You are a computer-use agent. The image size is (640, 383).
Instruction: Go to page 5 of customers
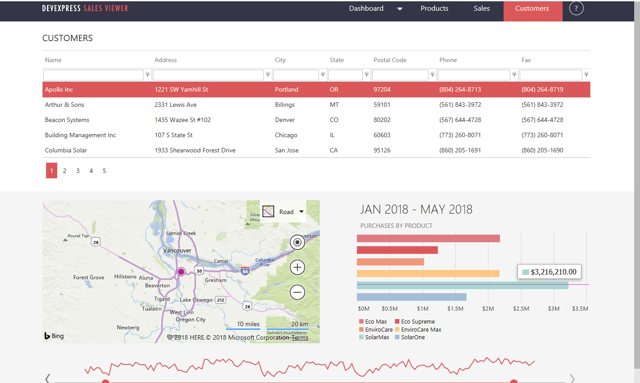click(104, 171)
